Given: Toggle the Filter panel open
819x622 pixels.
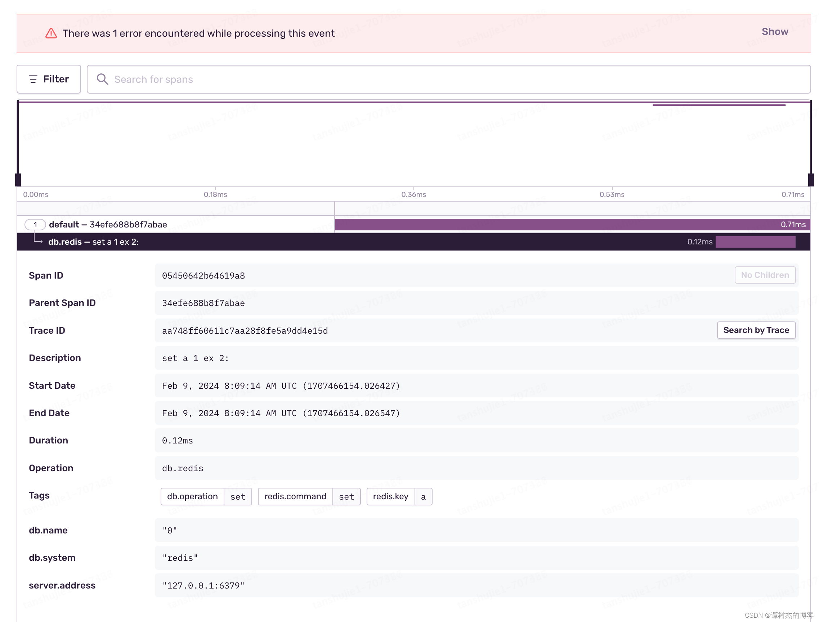Looking at the screenshot, I should 48,78.
